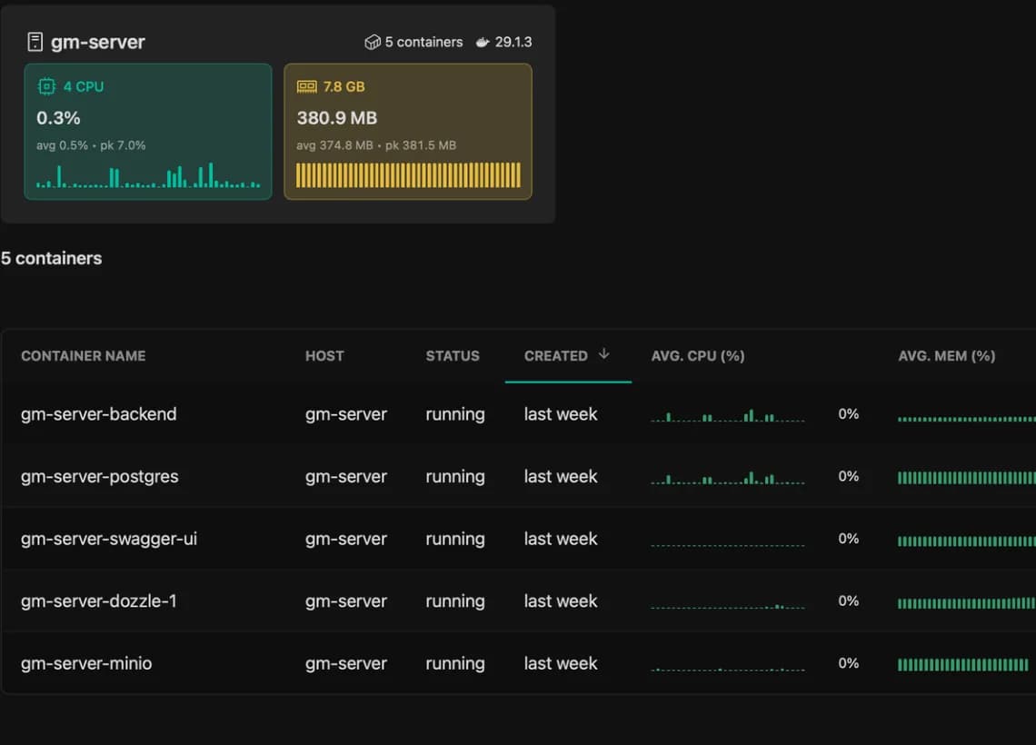The height and width of the screenshot is (745, 1036).
Task: Open gm-server-postgres container
Action: 100,477
